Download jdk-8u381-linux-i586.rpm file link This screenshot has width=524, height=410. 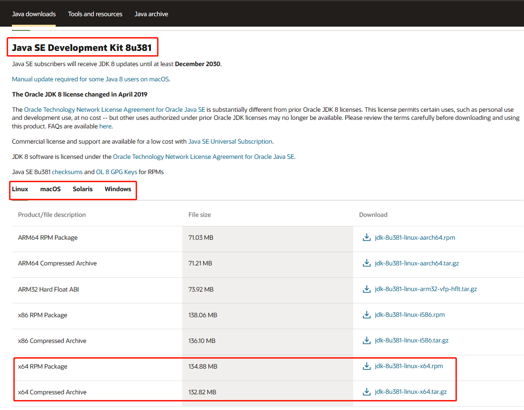(410, 314)
